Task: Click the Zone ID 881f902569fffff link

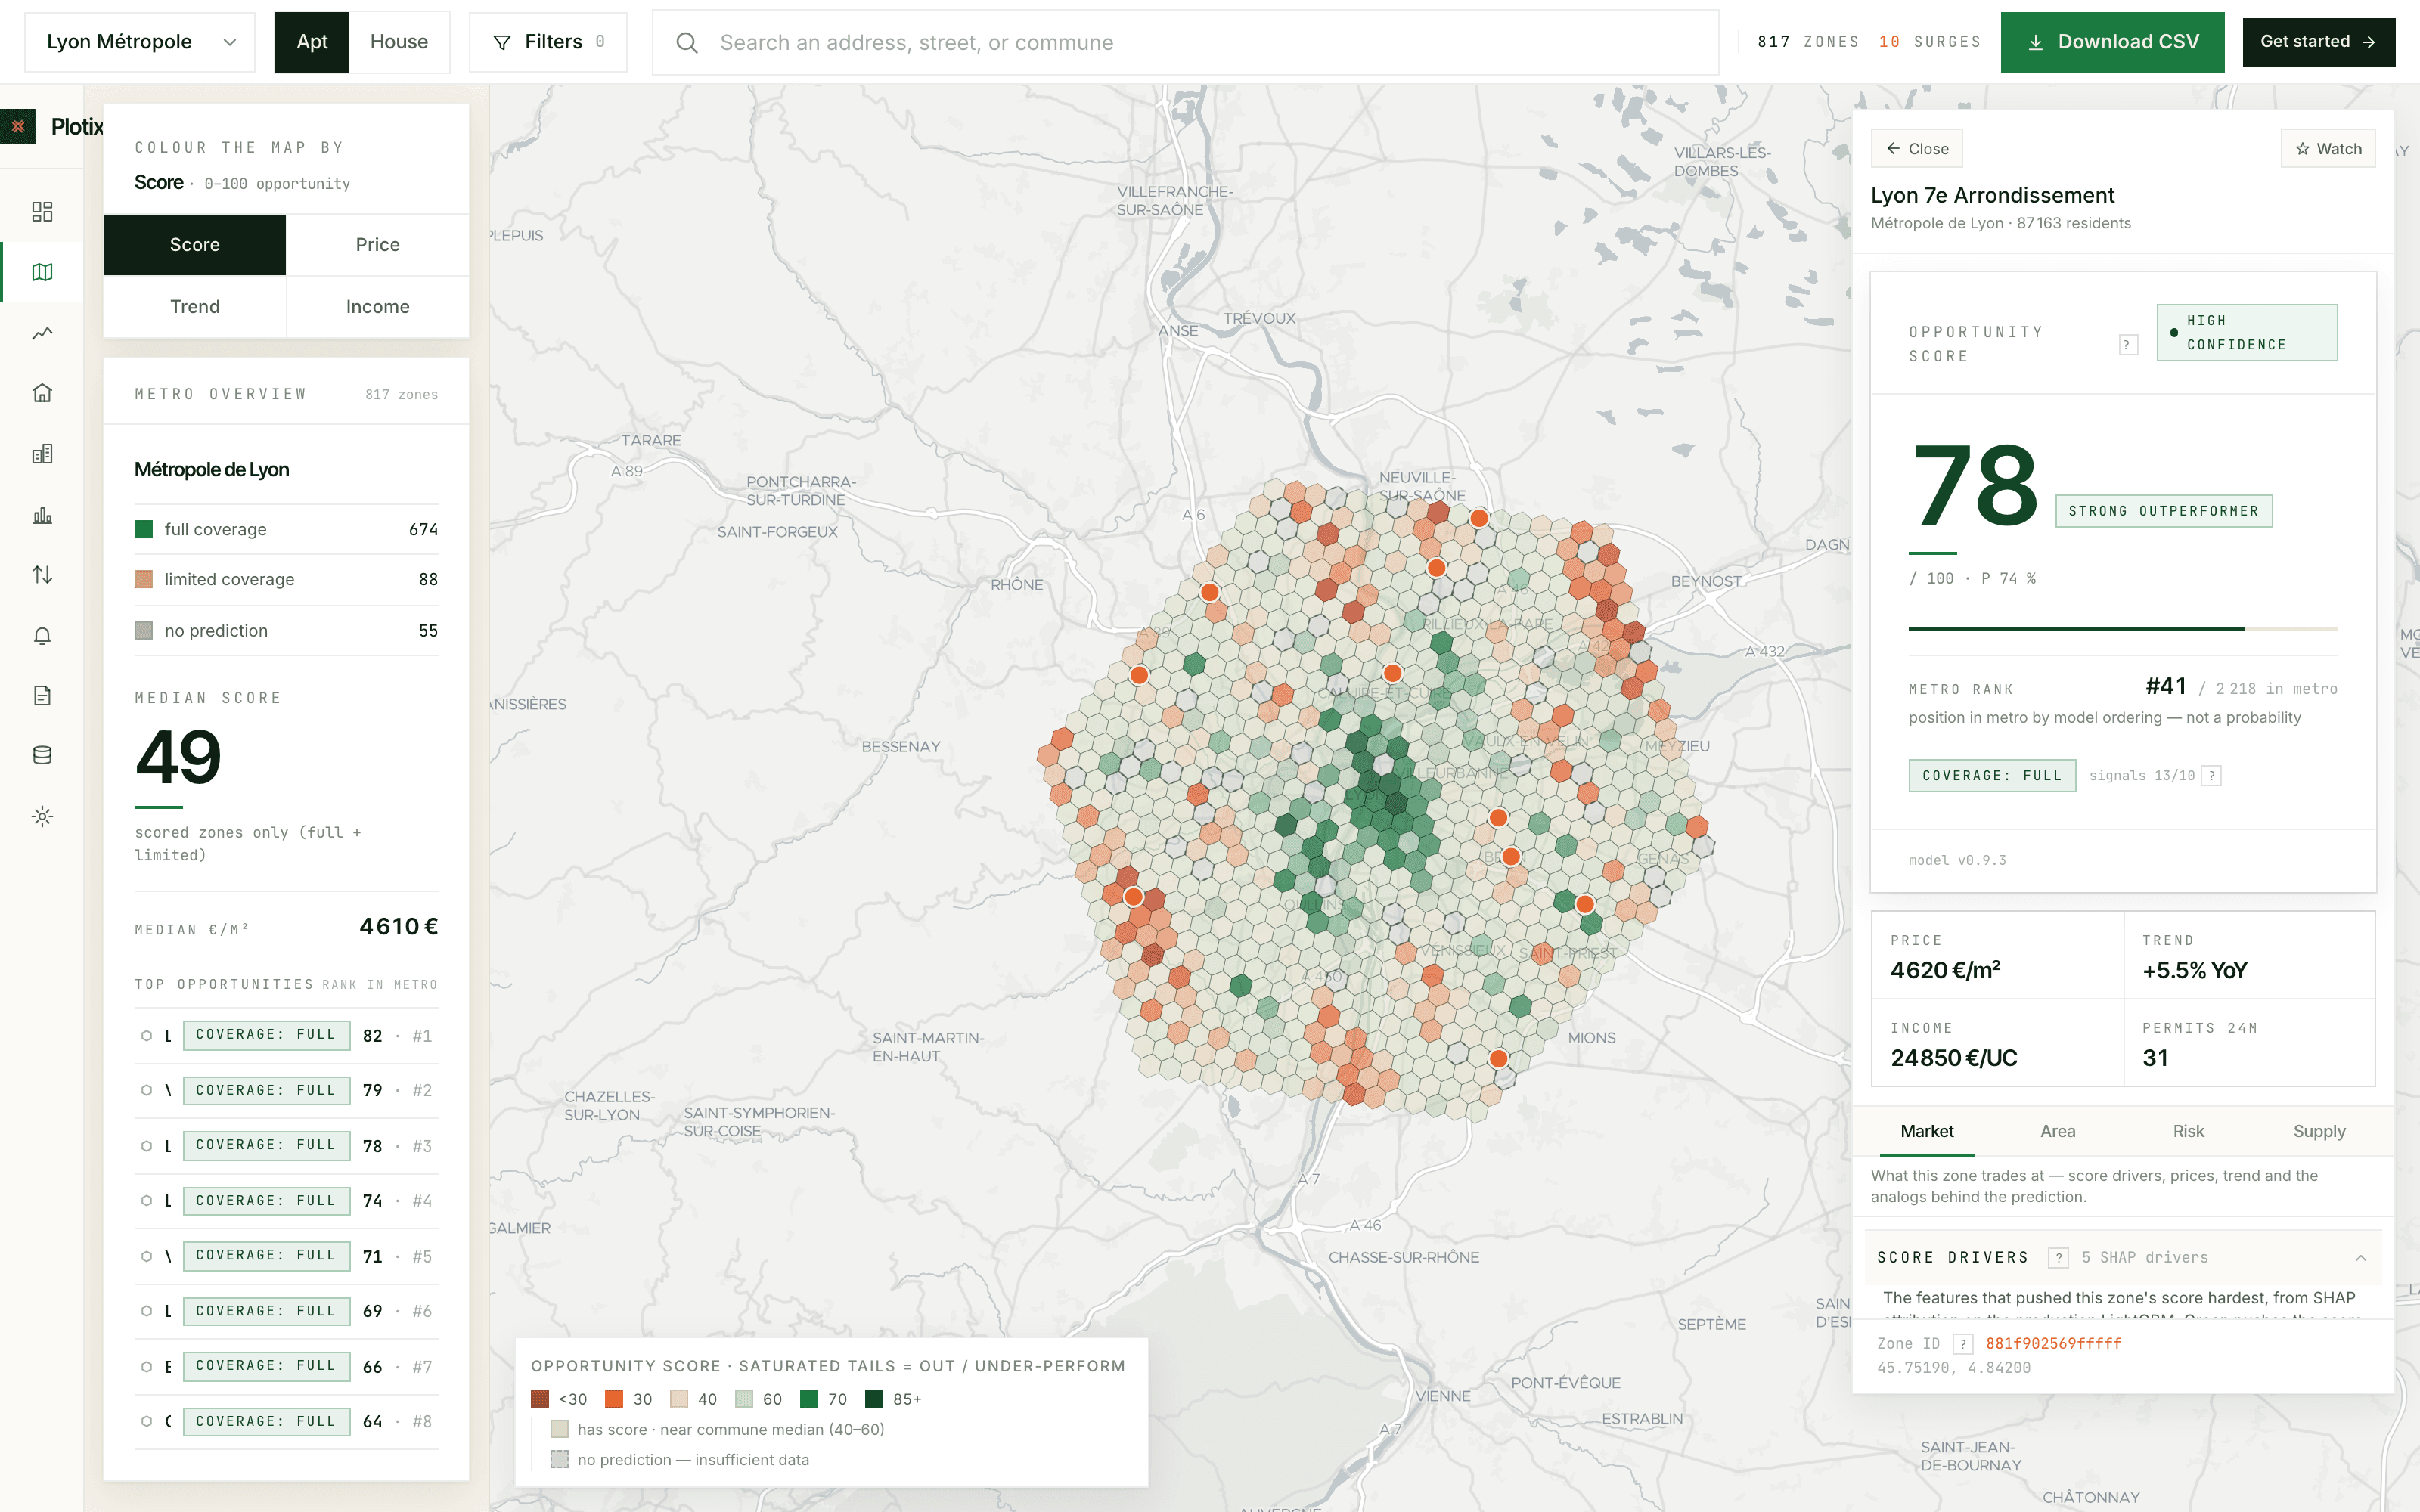Action: coord(2053,1344)
